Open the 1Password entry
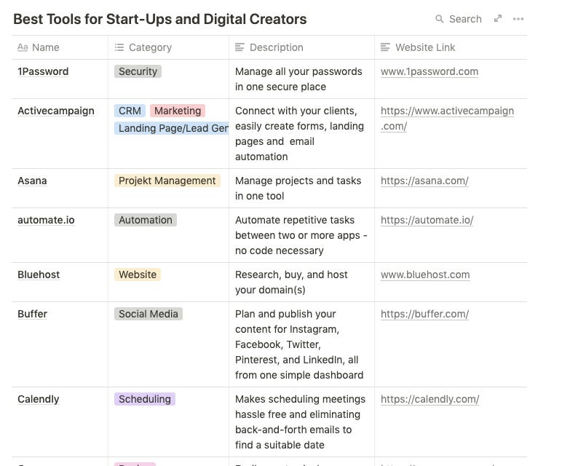Screen dimensions: 562x466 pos(43,71)
